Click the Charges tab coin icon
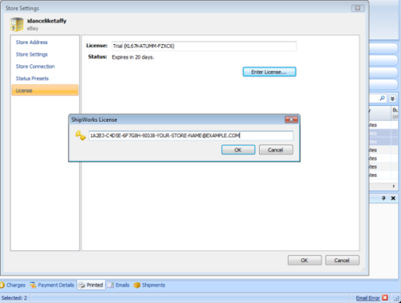This screenshot has width=401, height=303. (2, 285)
